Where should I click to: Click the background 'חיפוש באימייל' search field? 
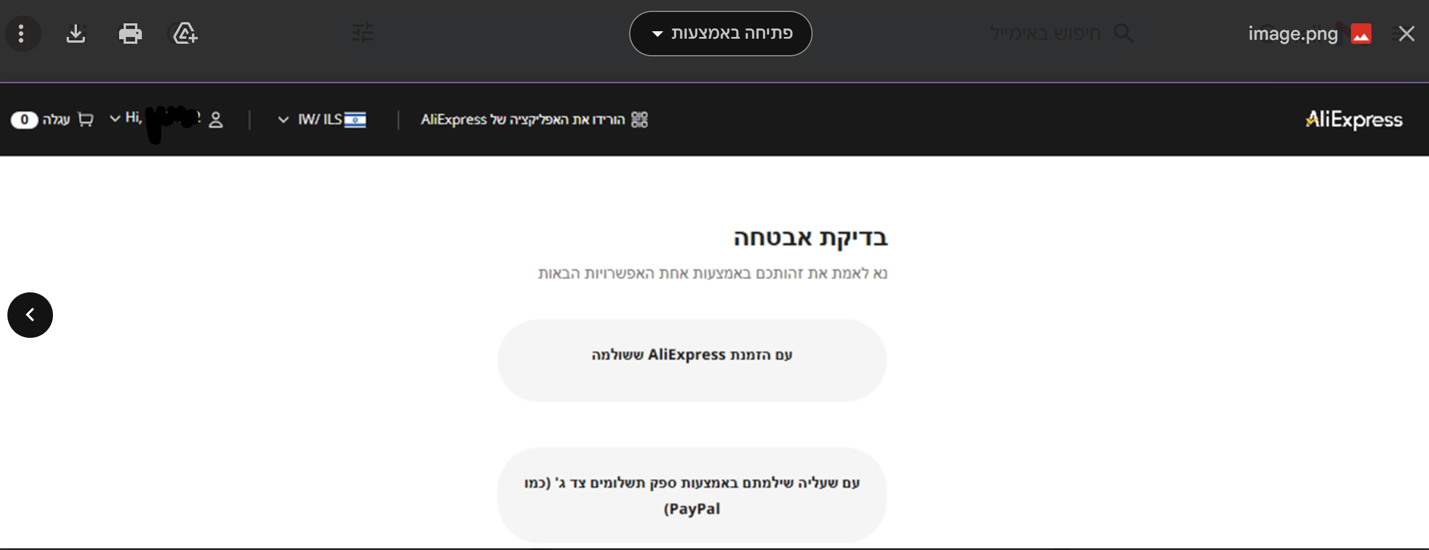click(x=1046, y=33)
